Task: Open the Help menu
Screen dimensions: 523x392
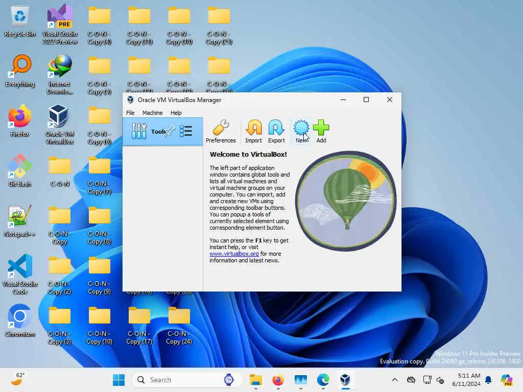Action: (x=176, y=113)
